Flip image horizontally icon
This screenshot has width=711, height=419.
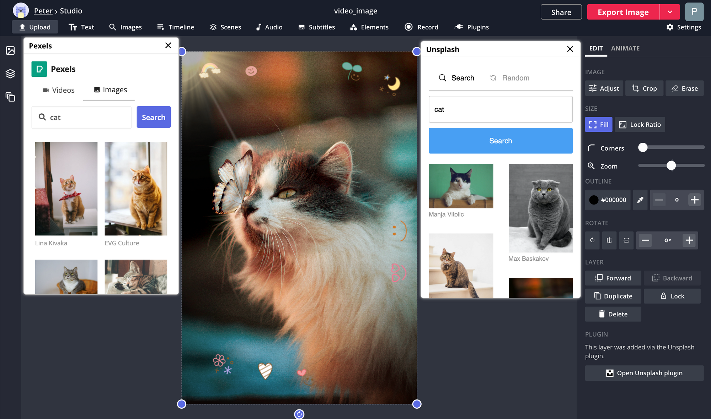[x=609, y=240]
